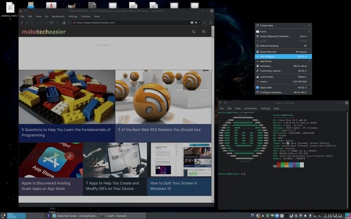Click the Konqueror URL address field
Screen dimensions: 351x219
130,22
